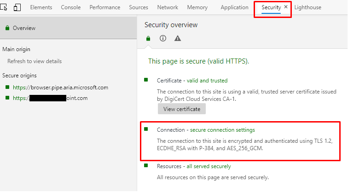Click the info circle icon

point(162,39)
